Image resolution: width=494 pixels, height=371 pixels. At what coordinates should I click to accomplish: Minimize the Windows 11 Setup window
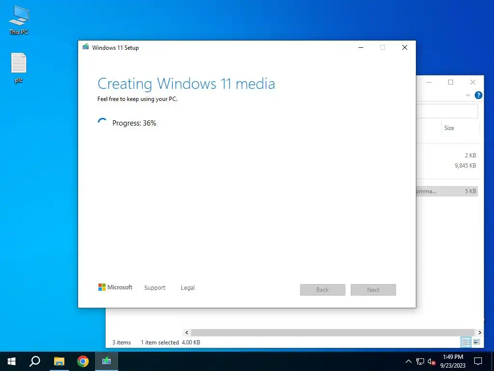[x=361, y=48]
